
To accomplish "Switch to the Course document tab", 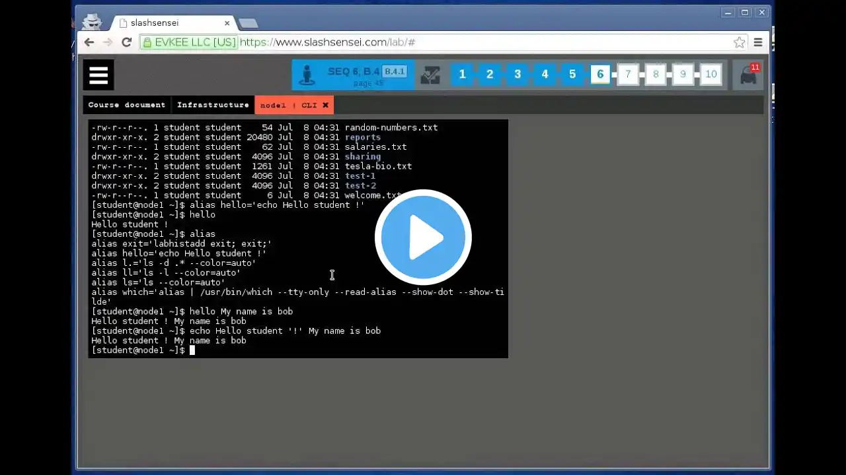I will click(x=127, y=105).
